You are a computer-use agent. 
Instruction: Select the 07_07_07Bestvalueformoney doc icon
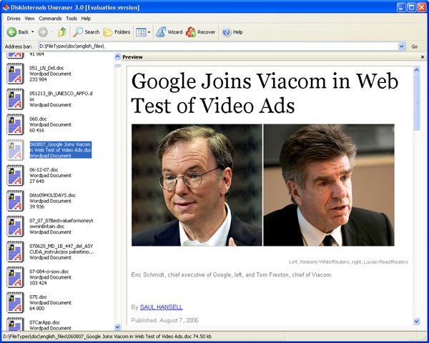pos(15,227)
